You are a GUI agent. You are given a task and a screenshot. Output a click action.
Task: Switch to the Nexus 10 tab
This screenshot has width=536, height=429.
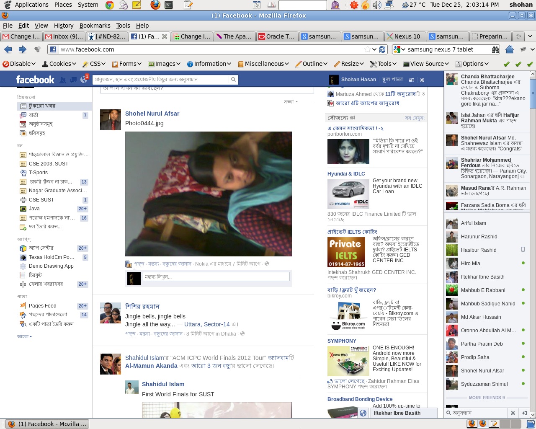(x=405, y=36)
